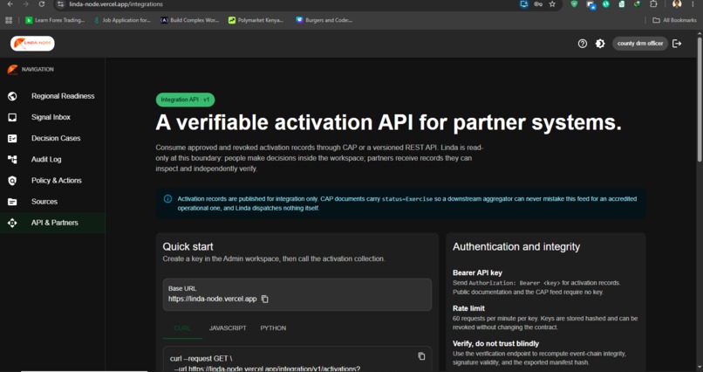Image resolution: width=703 pixels, height=372 pixels.
Task: Open Job Application for bookmark
Action: (122, 20)
